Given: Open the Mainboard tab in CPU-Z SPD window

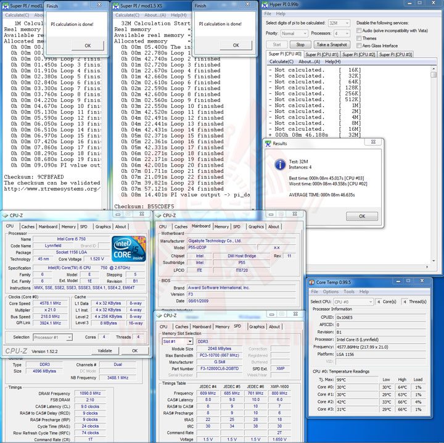Looking at the screenshot, I should 202,326.
